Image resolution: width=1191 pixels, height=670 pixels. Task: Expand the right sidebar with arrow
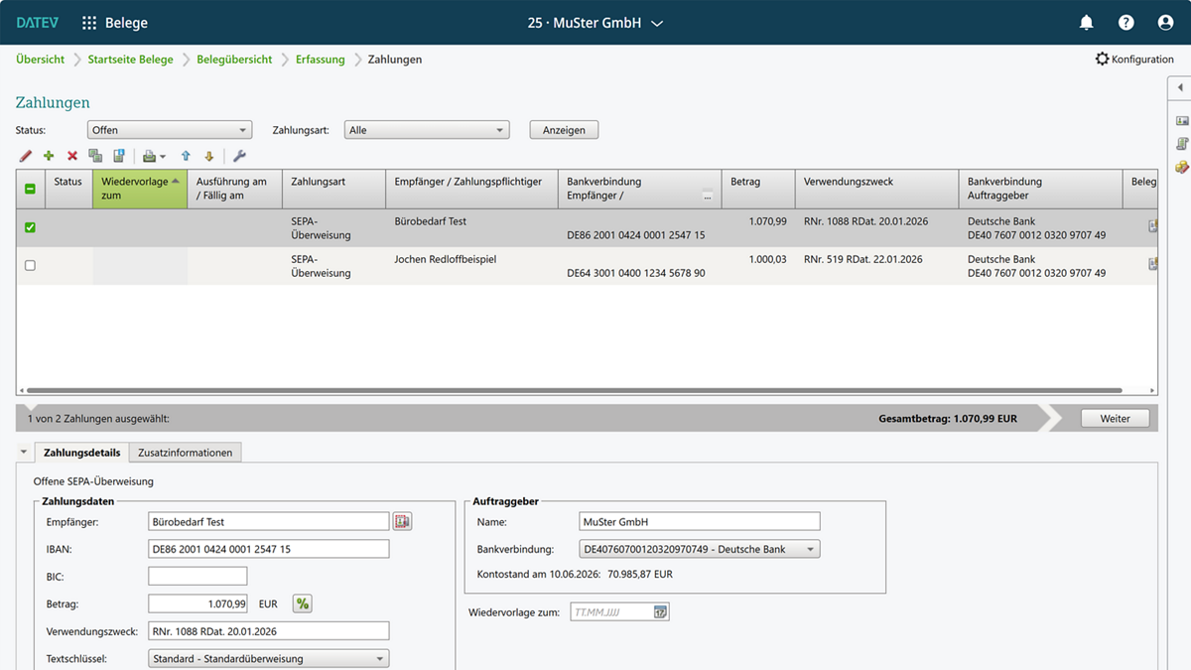1180,88
